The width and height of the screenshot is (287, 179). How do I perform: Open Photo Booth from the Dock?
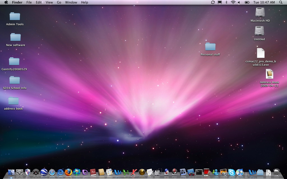(207, 172)
